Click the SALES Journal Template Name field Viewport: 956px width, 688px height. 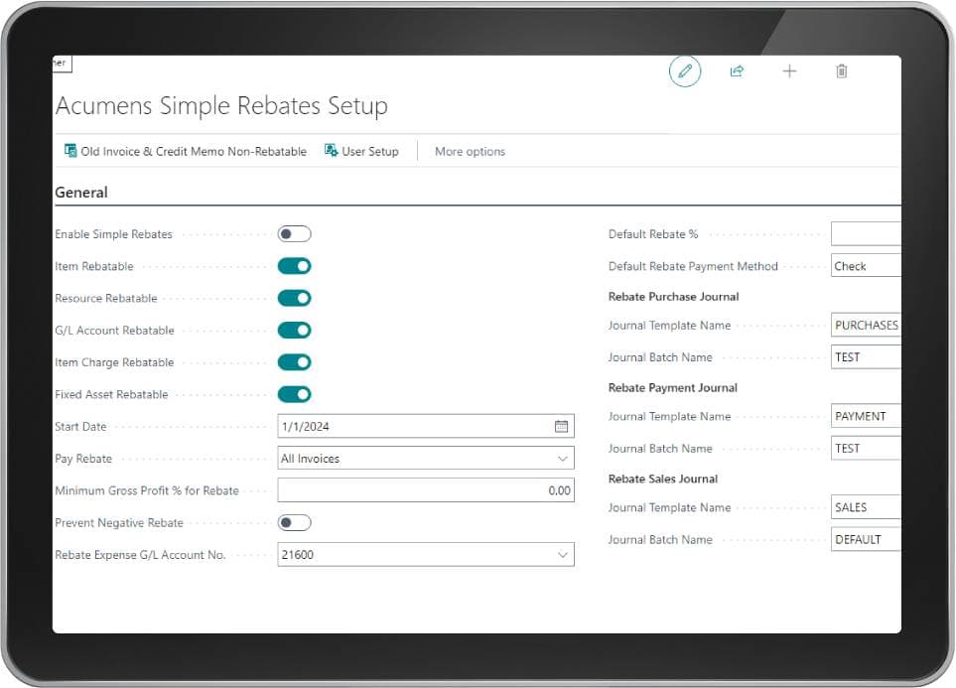(x=866, y=507)
